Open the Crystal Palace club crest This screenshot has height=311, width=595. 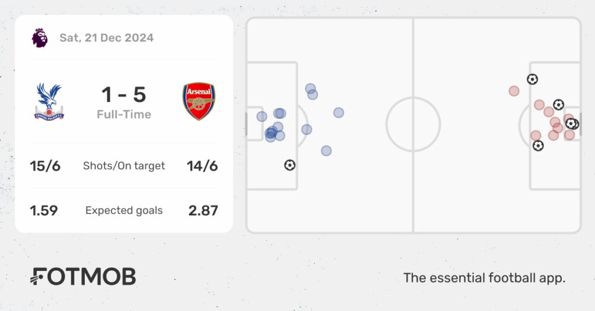[x=49, y=102]
